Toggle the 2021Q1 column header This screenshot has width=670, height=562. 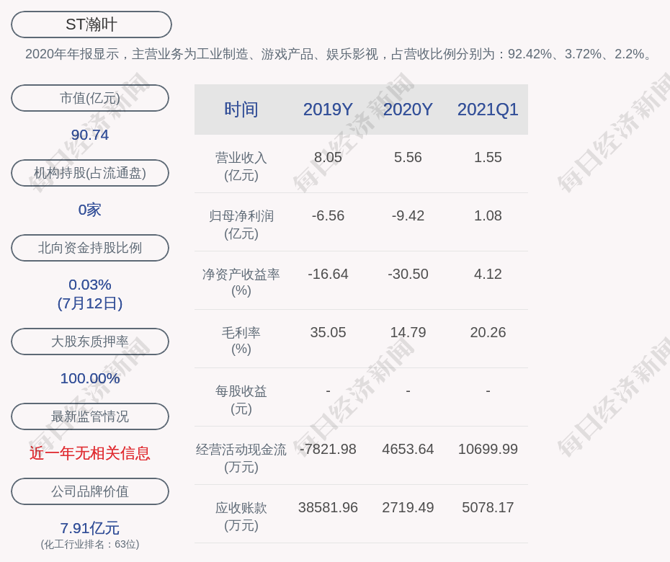tap(488, 110)
